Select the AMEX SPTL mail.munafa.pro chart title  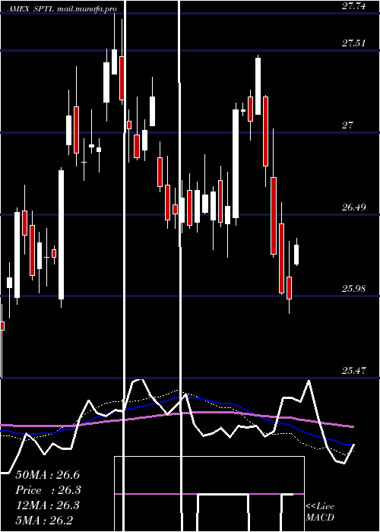coord(62,9)
